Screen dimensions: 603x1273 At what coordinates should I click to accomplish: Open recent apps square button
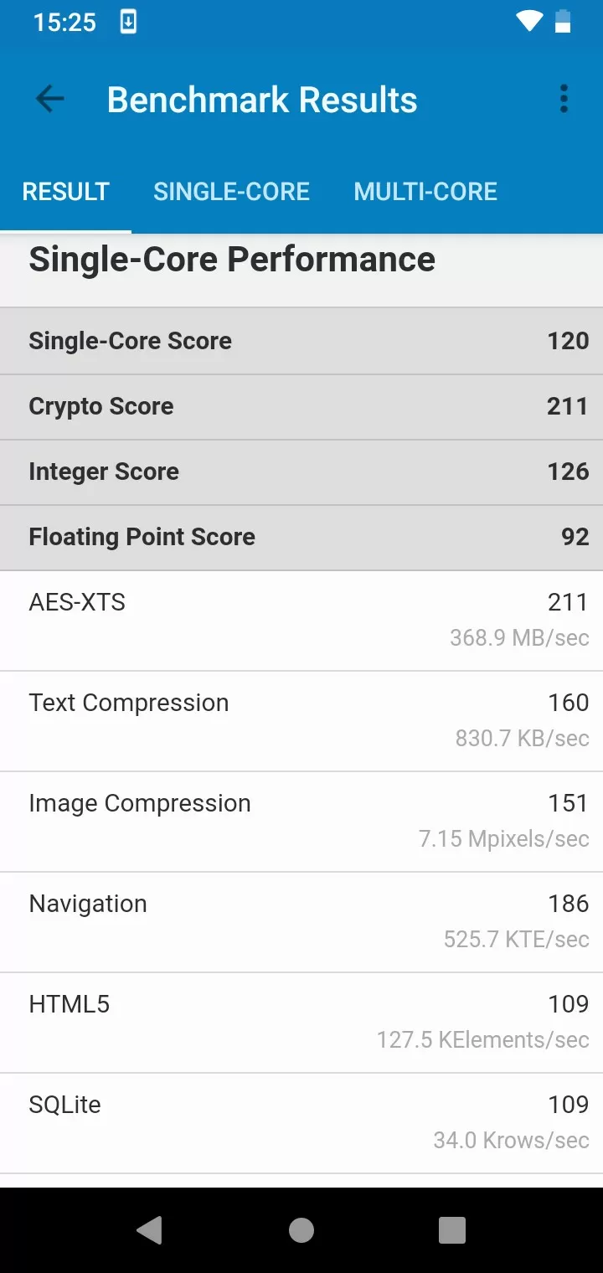[452, 1229]
